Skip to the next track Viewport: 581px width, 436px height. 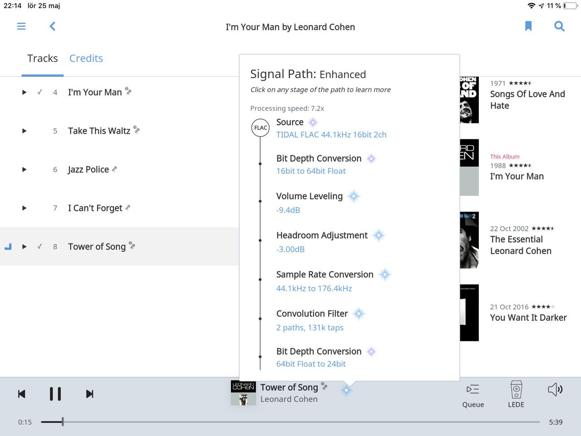tap(89, 394)
